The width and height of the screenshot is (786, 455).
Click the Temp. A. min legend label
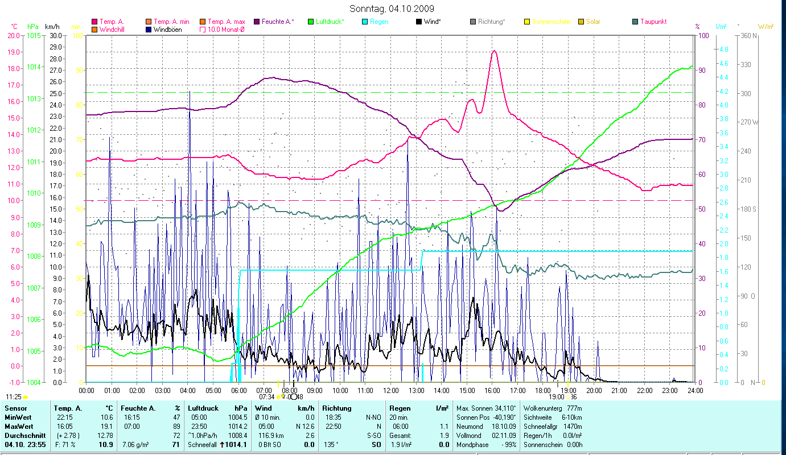pos(173,22)
